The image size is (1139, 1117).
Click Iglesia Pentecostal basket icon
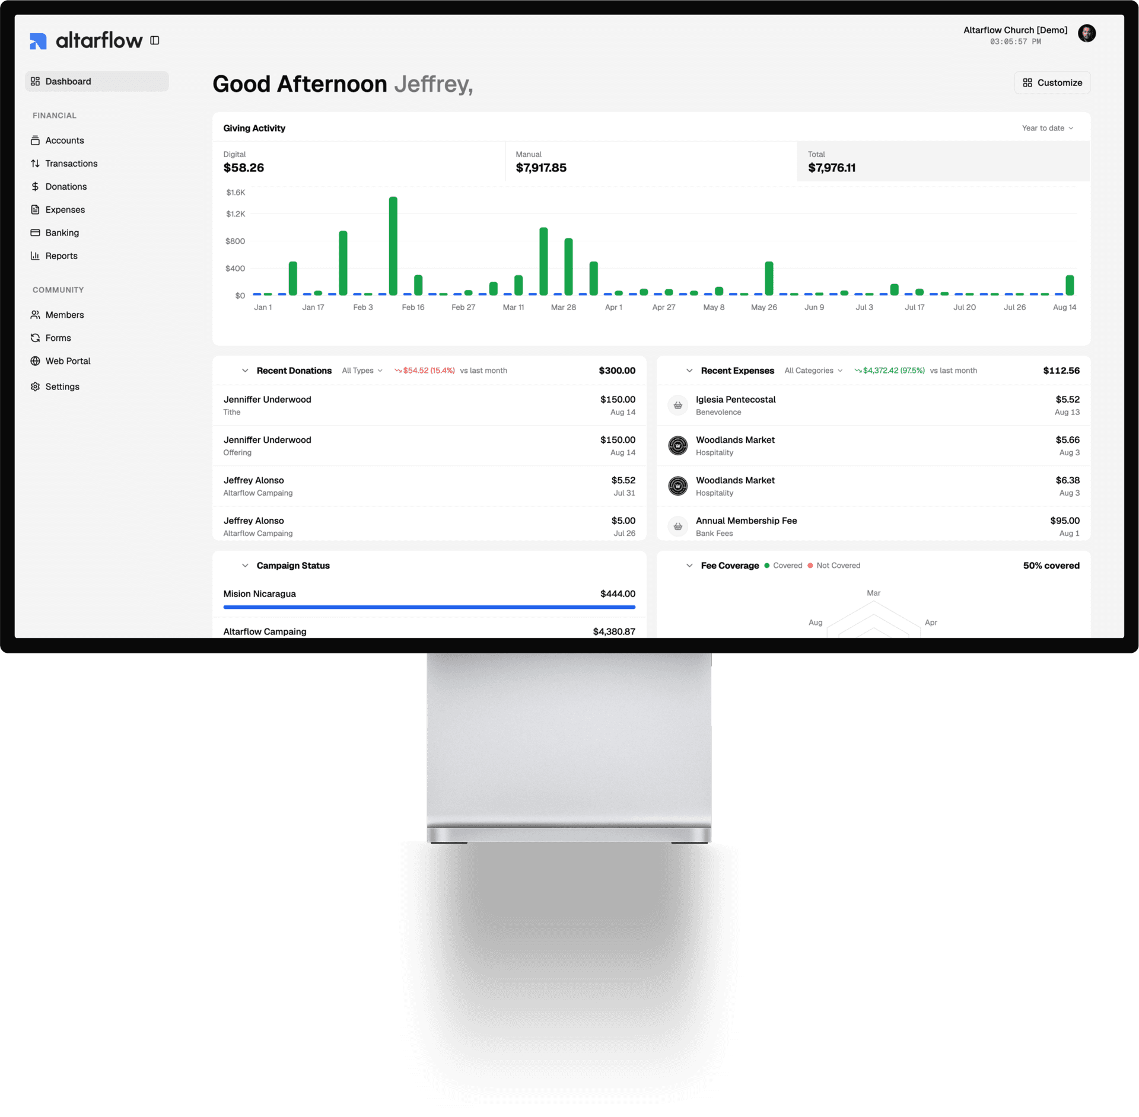point(677,406)
